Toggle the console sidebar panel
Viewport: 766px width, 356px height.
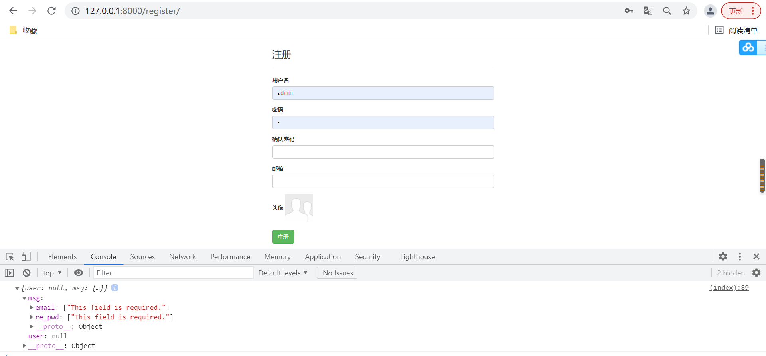click(9, 273)
